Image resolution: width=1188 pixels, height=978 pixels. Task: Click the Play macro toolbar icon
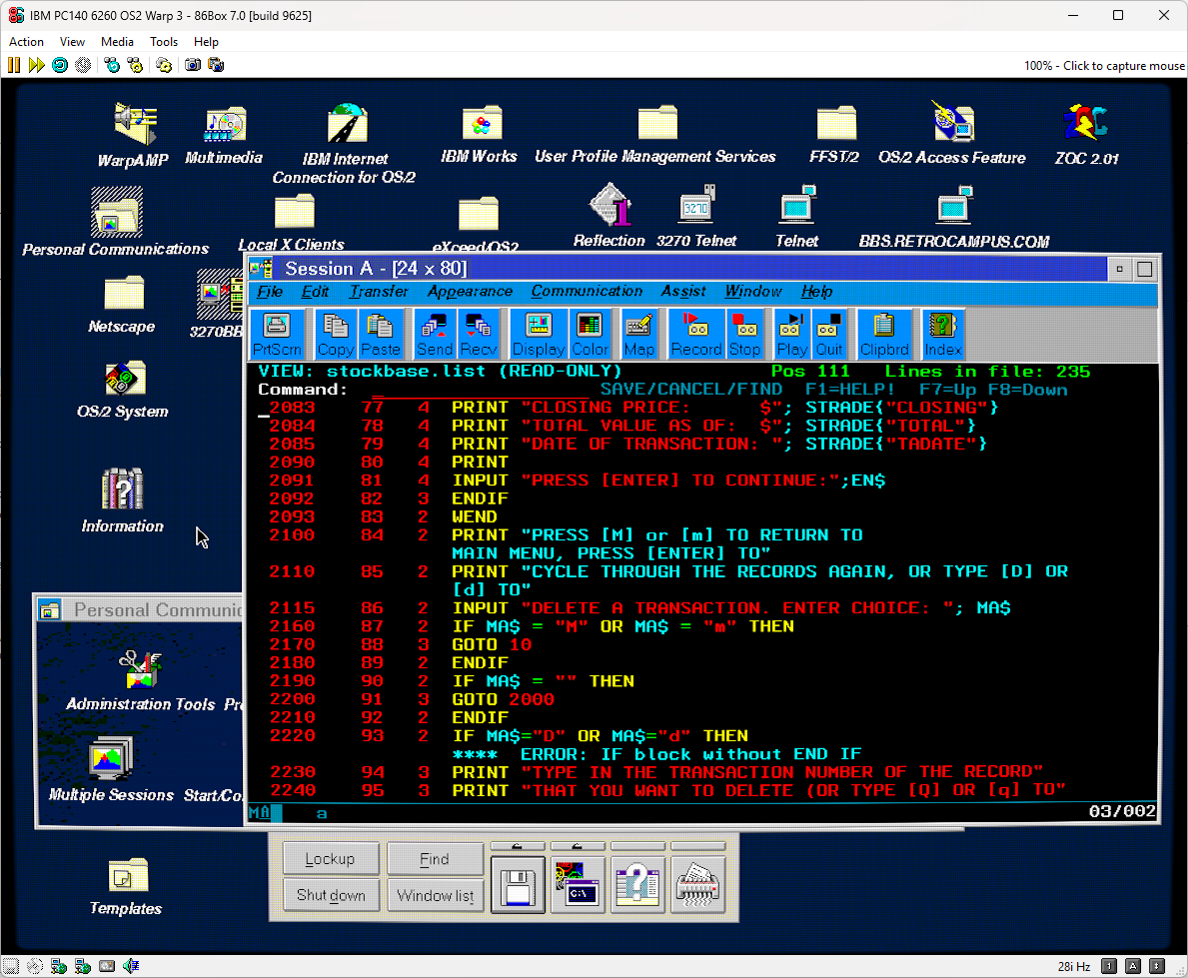tap(792, 334)
